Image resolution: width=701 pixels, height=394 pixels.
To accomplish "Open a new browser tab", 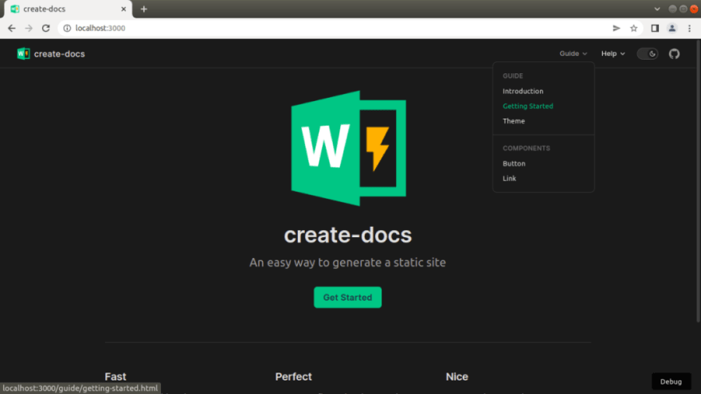I will tap(143, 9).
